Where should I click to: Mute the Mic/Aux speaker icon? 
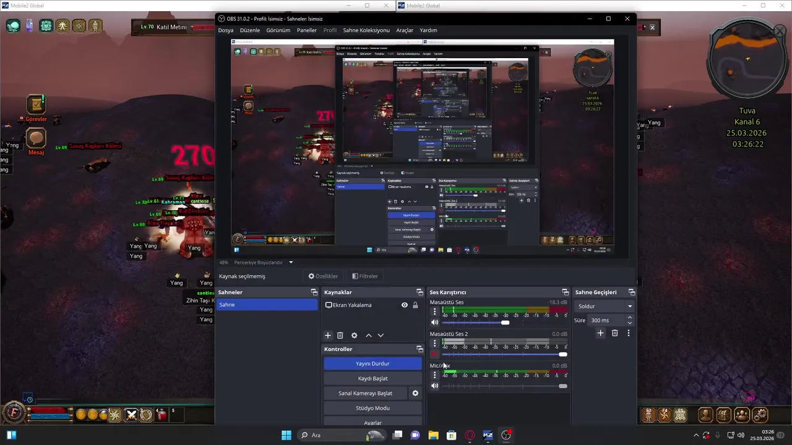[434, 386]
